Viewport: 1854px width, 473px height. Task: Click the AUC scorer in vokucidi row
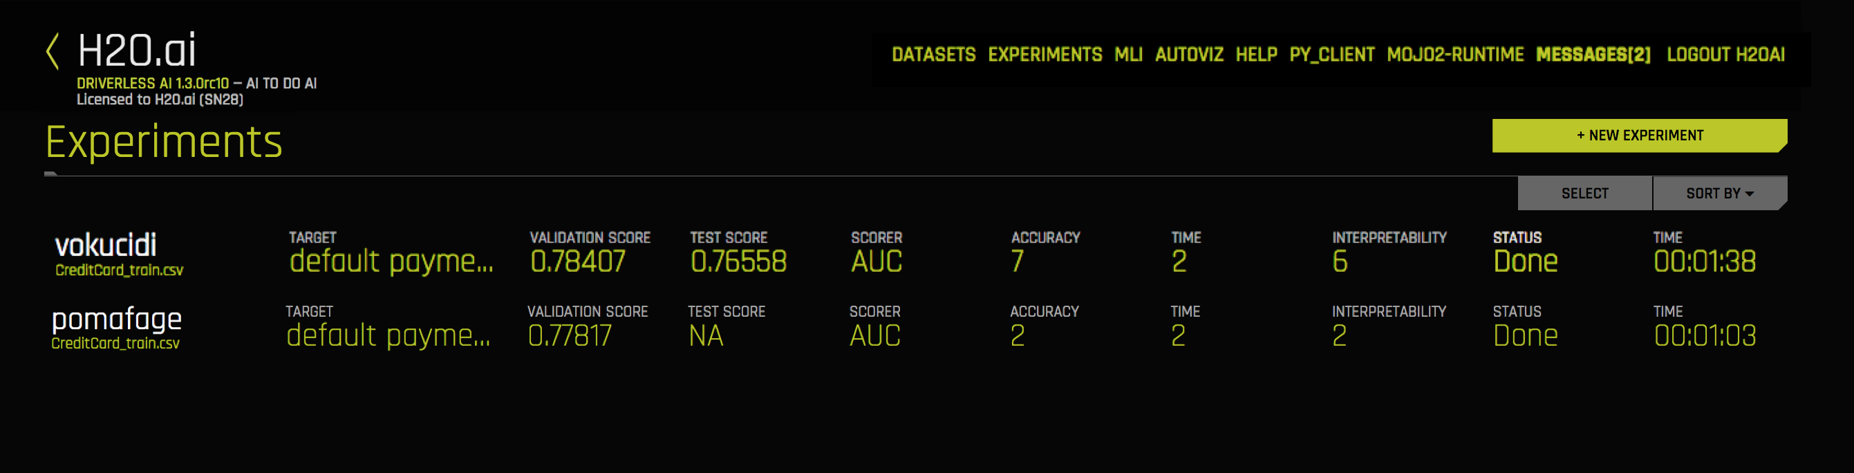coord(876,261)
